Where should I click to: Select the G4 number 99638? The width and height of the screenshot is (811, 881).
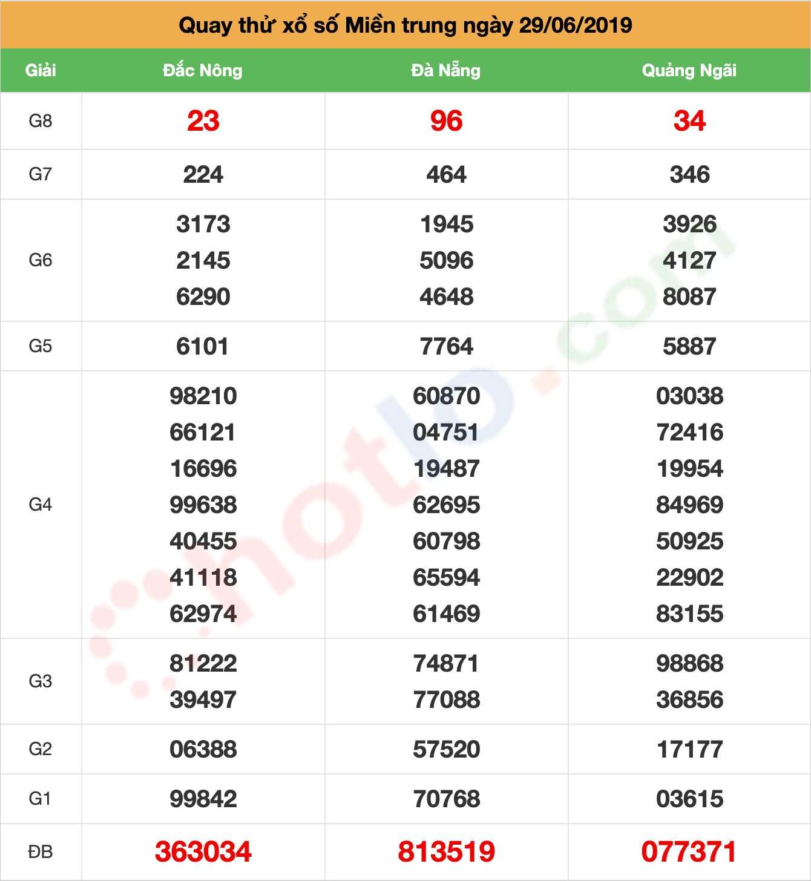click(x=203, y=505)
